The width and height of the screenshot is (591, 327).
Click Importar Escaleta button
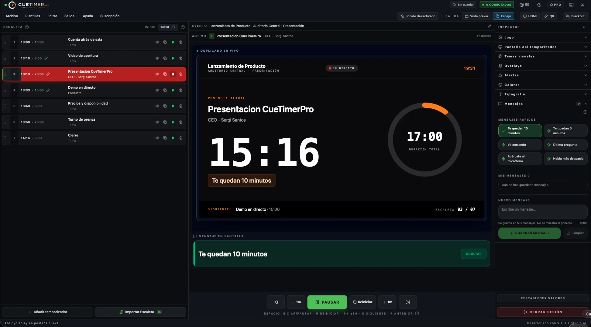(x=140, y=312)
